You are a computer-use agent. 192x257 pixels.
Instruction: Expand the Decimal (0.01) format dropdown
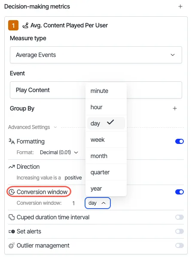pos(59,152)
